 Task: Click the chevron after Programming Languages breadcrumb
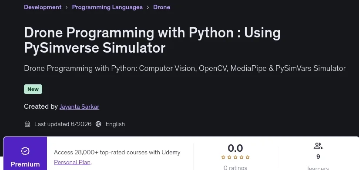point(148,7)
